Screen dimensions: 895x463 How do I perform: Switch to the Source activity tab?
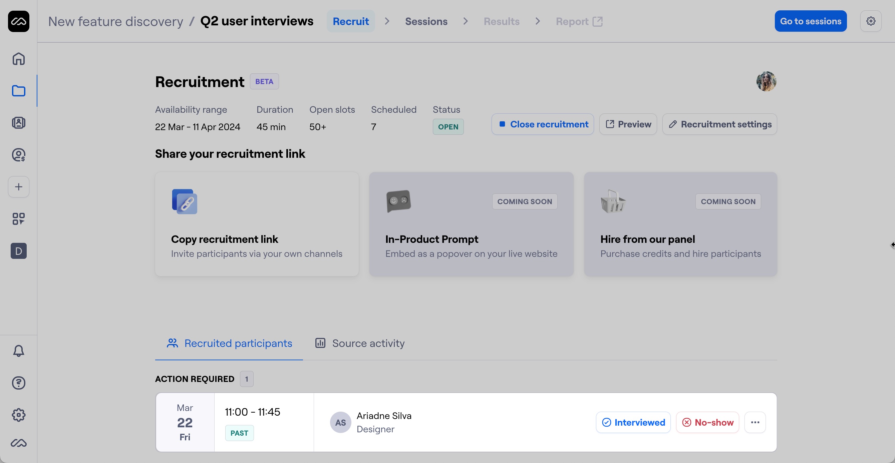pyautogui.click(x=360, y=343)
